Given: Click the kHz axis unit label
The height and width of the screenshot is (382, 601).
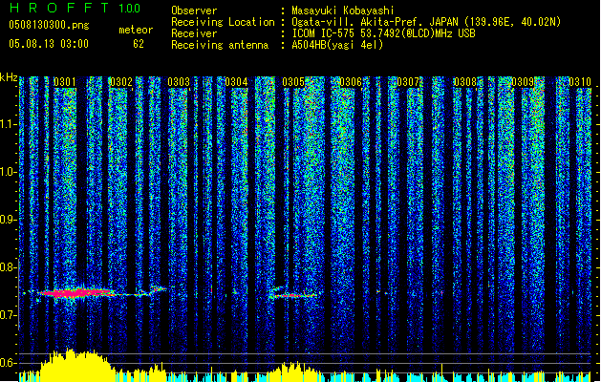Looking at the screenshot, I should [x=9, y=77].
